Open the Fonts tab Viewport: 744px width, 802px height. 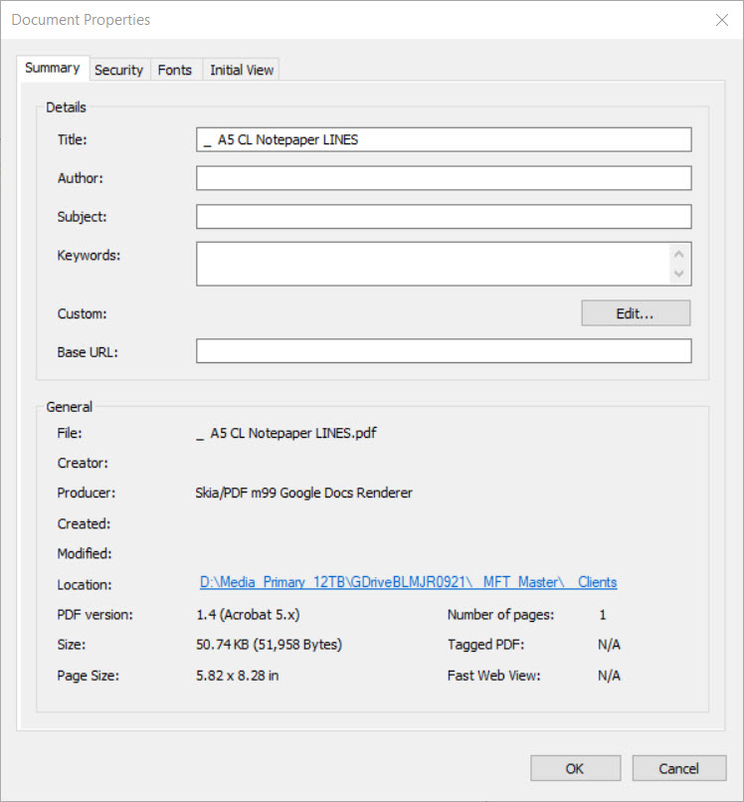[x=175, y=70]
